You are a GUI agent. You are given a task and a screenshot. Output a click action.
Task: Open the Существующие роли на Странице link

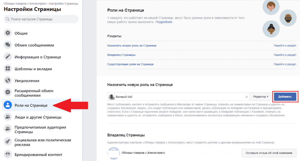point(130,64)
